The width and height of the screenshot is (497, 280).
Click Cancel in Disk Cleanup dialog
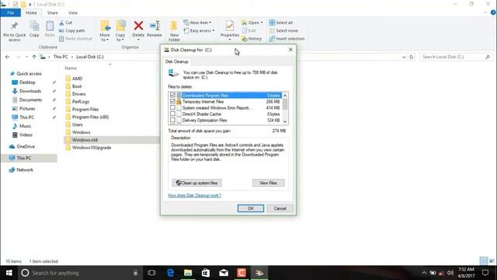coord(280,208)
